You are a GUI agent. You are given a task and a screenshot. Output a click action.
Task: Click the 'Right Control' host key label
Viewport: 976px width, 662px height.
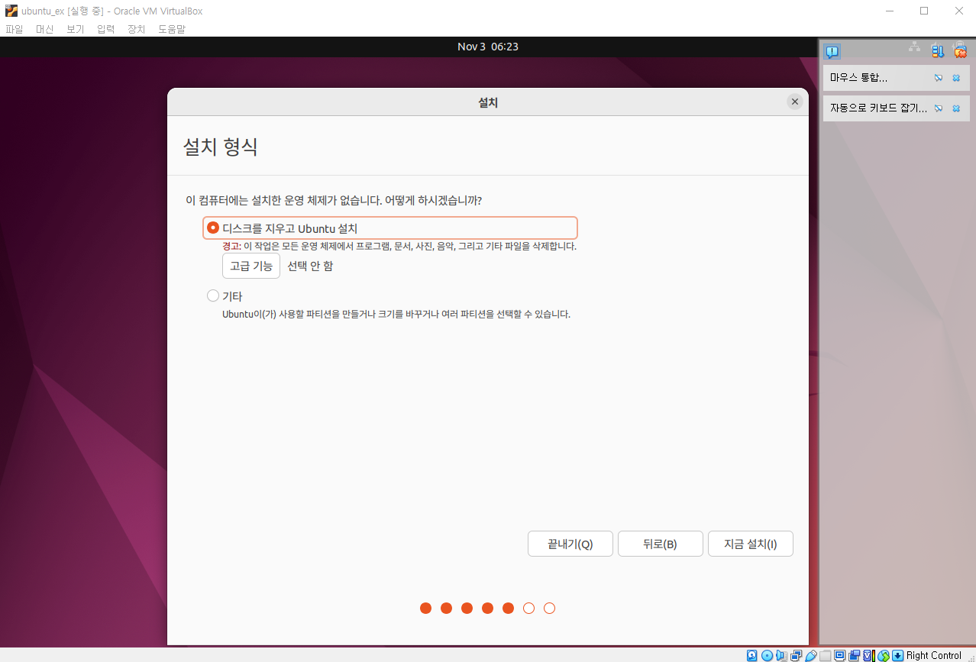coord(934,655)
